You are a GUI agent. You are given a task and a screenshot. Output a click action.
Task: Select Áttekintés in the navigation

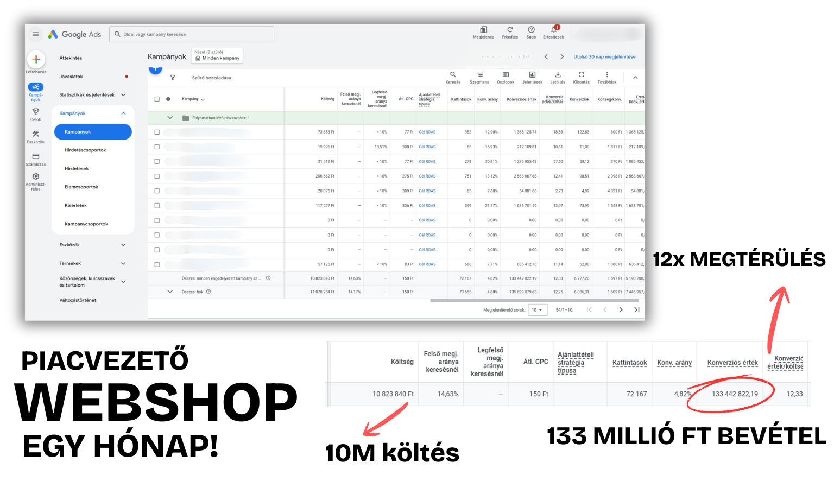click(71, 58)
